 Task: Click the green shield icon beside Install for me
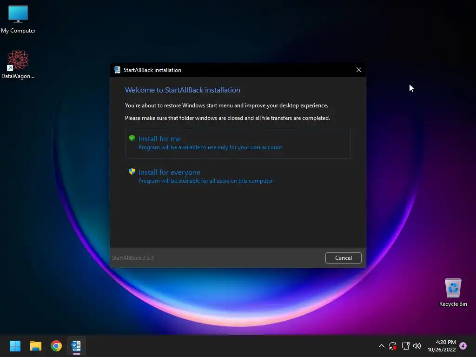click(132, 138)
